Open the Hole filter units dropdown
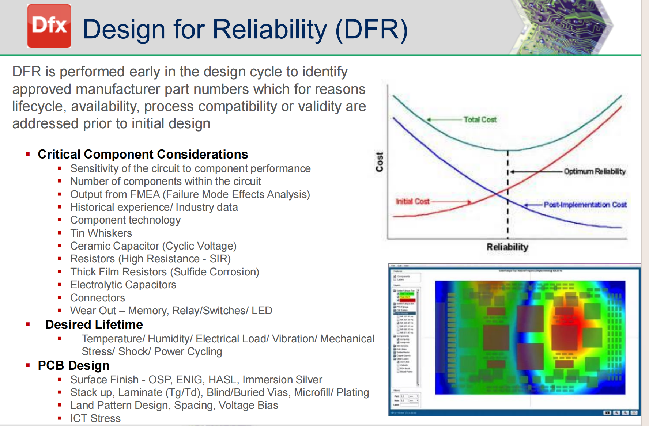 [414, 400]
